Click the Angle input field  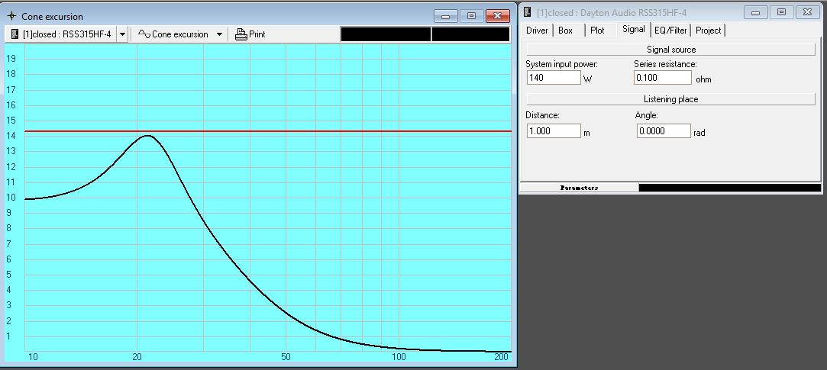pyautogui.click(x=664, y=131)
